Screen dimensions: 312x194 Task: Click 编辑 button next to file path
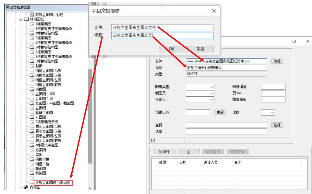277,61
